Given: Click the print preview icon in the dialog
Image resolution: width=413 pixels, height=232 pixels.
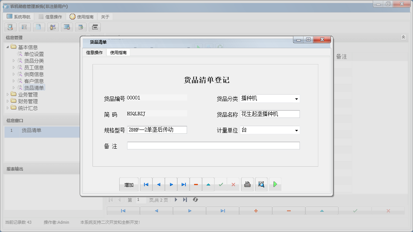Looking at the screenshot, I should [x=261, y=184].
